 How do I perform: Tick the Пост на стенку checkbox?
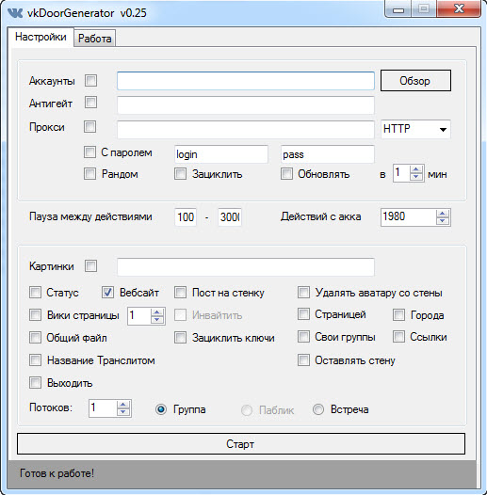180,293
